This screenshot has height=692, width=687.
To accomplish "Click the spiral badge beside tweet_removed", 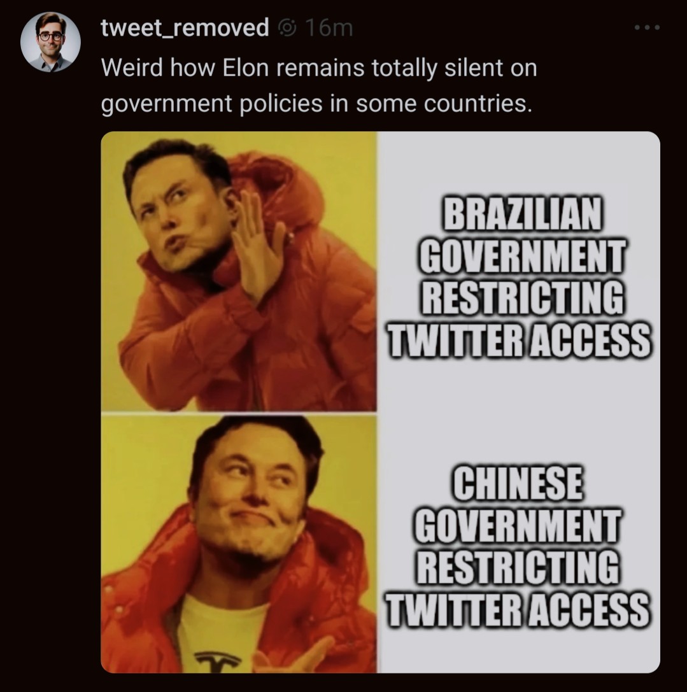I will [288, 28].
